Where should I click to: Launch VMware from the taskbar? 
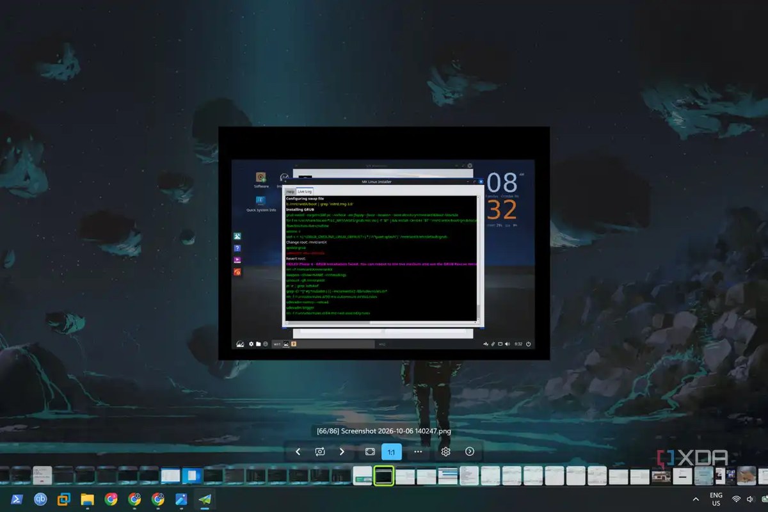click(x=64, y=499)
